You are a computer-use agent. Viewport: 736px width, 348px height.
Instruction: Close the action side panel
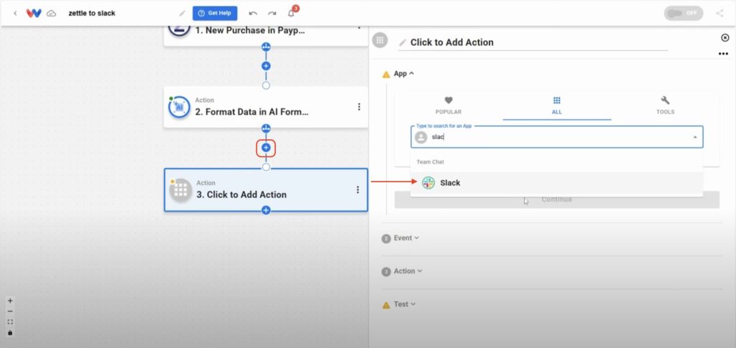click(724, 37)
